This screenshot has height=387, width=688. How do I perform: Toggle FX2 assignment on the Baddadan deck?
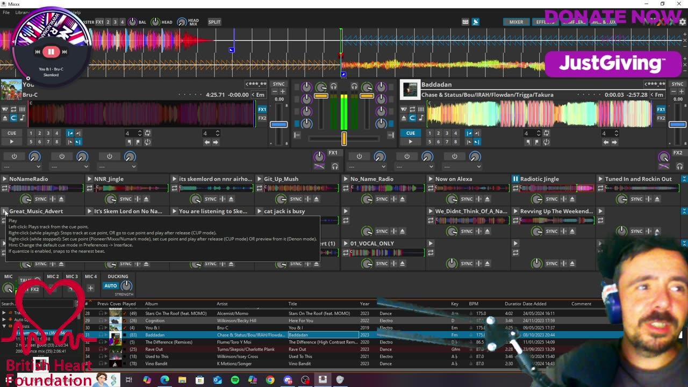[x=661, y=118]
